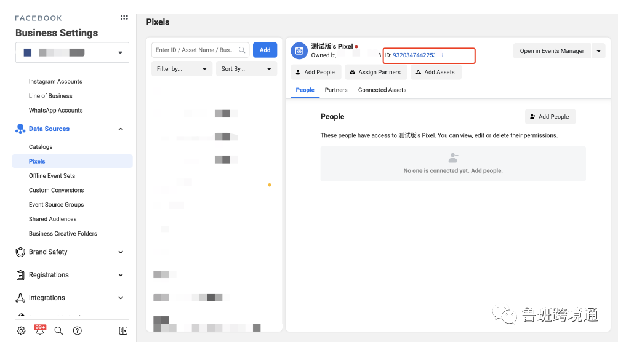Screen dimensions: 618x342
Task: Click Add People button under Pixel name
Action: point(316,72)
